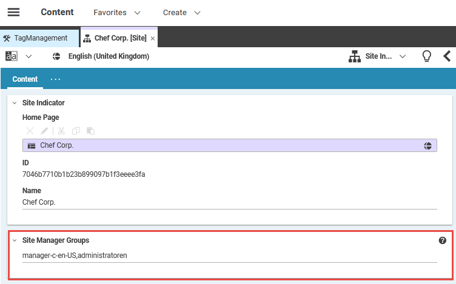
Task: Open the hamburger main menu
Action: [x=13, y=12]
